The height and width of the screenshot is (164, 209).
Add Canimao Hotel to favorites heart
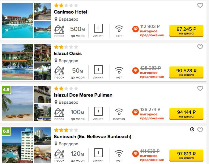[200, 5]
